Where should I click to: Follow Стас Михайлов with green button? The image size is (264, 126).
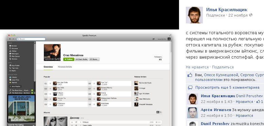pyautogui.click(x=69, y=59)
